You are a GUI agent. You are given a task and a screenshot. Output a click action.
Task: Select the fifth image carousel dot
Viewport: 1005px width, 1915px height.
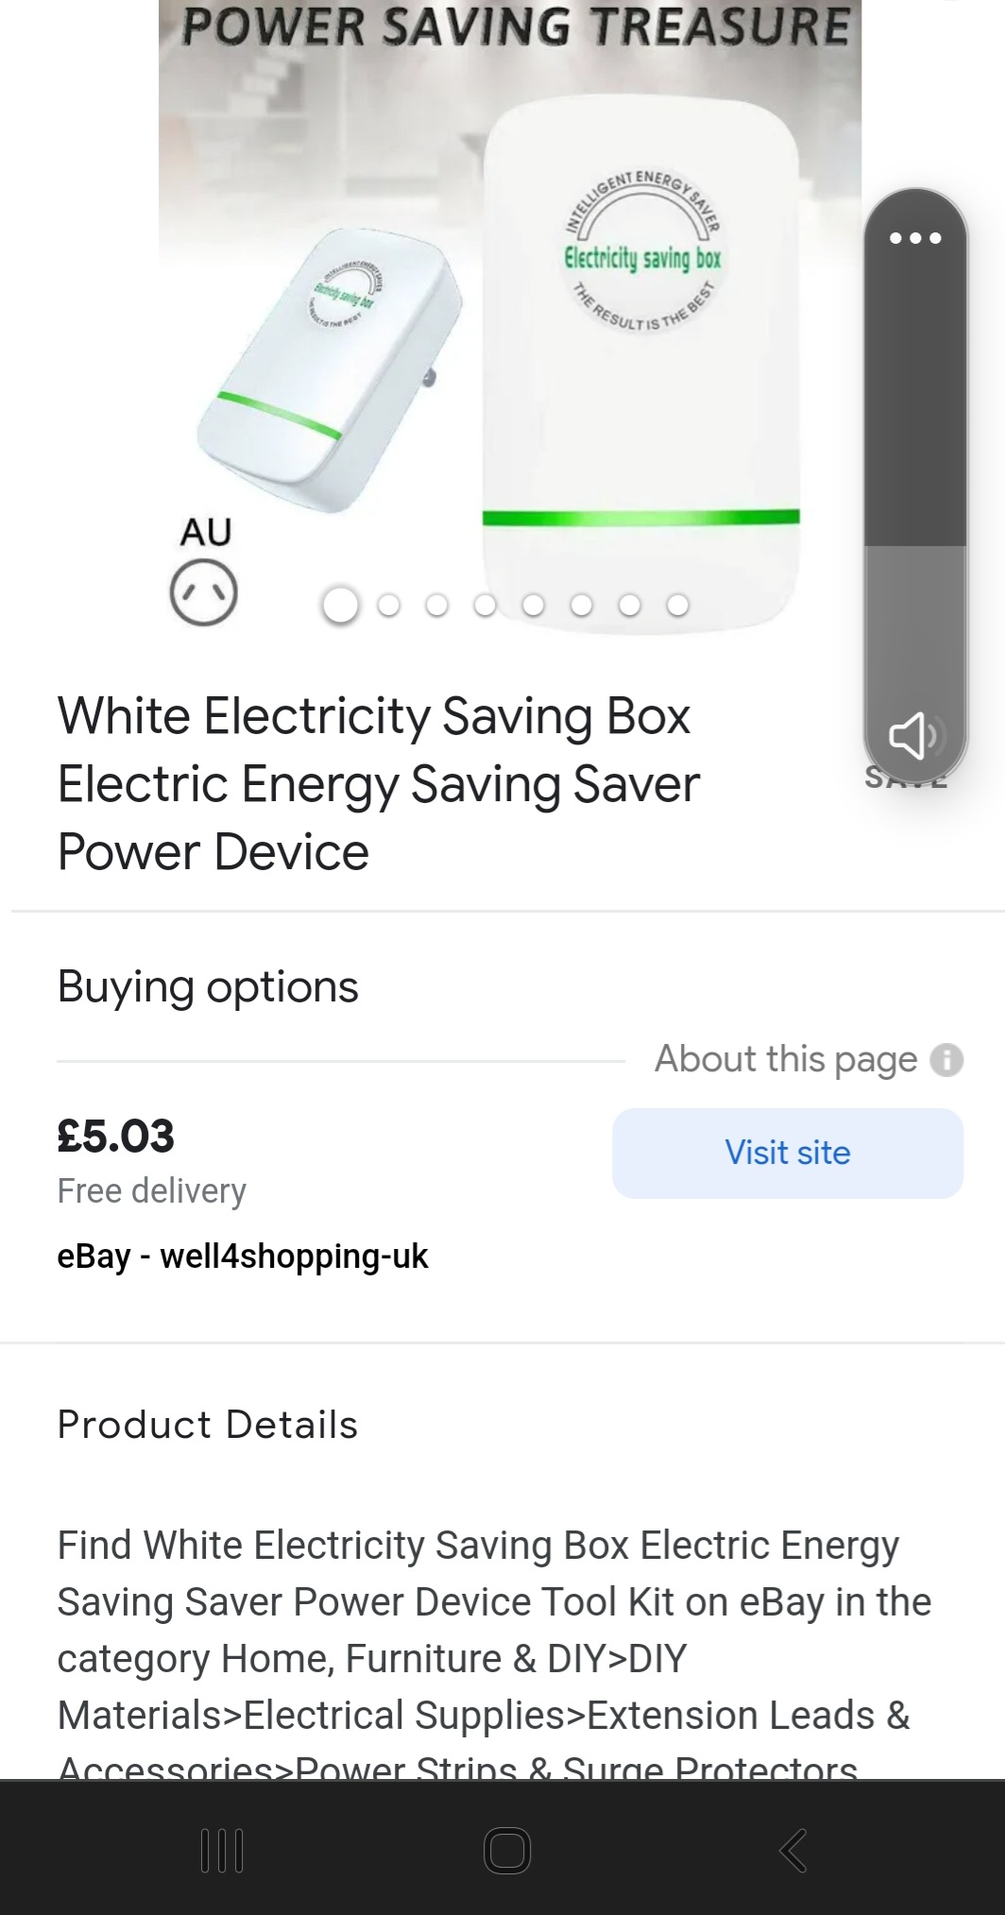tap(533, 605)
